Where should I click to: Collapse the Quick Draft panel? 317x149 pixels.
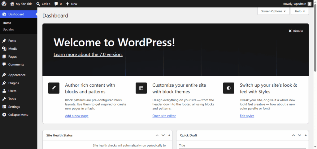tap(306, 135)
